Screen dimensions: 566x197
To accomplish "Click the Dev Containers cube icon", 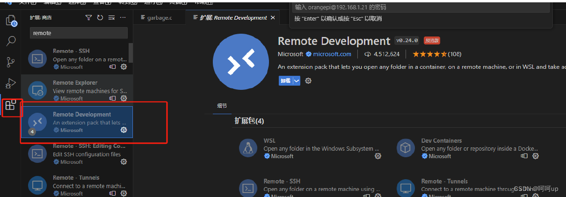I will click(405, 148).
